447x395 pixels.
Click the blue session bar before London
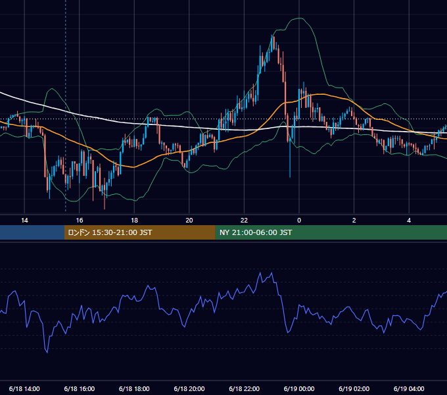(x=32, y=232)
